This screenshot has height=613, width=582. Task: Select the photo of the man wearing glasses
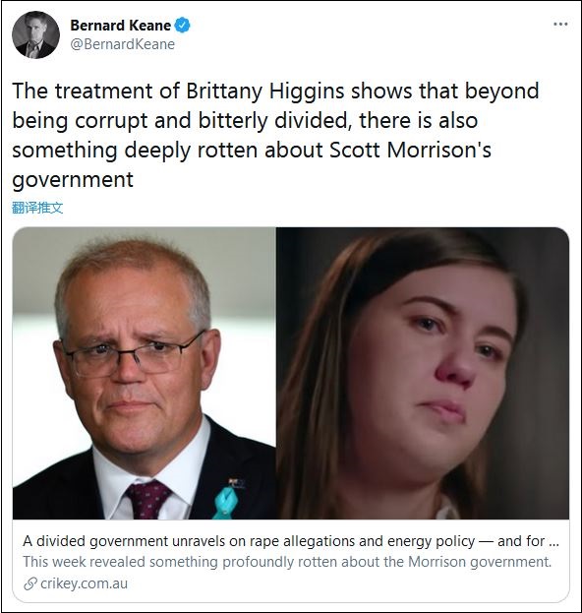[x=145, y=373]
